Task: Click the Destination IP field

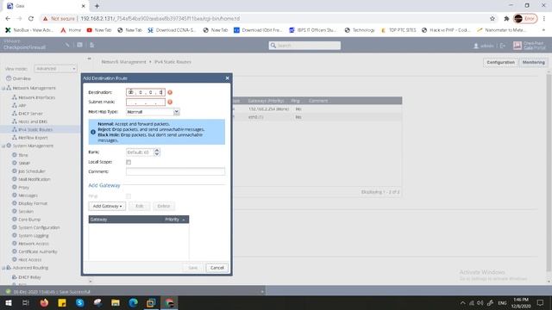Action: pyautogui.click(x=146, y=92)
